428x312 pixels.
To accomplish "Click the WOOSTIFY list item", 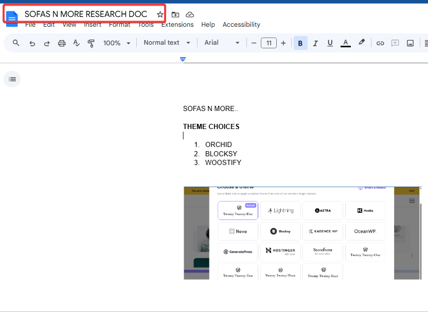I will point(223,163).
